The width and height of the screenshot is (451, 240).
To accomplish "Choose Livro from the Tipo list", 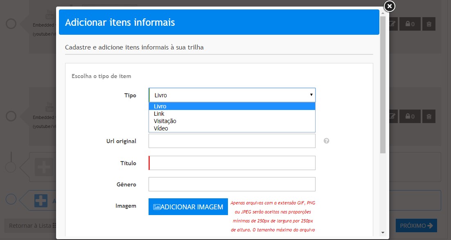I will [x=160, y=106].
